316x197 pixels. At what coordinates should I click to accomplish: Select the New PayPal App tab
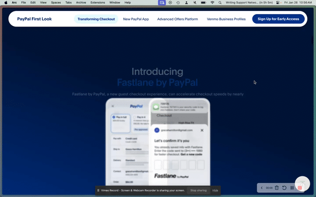[x=136, y=19]
